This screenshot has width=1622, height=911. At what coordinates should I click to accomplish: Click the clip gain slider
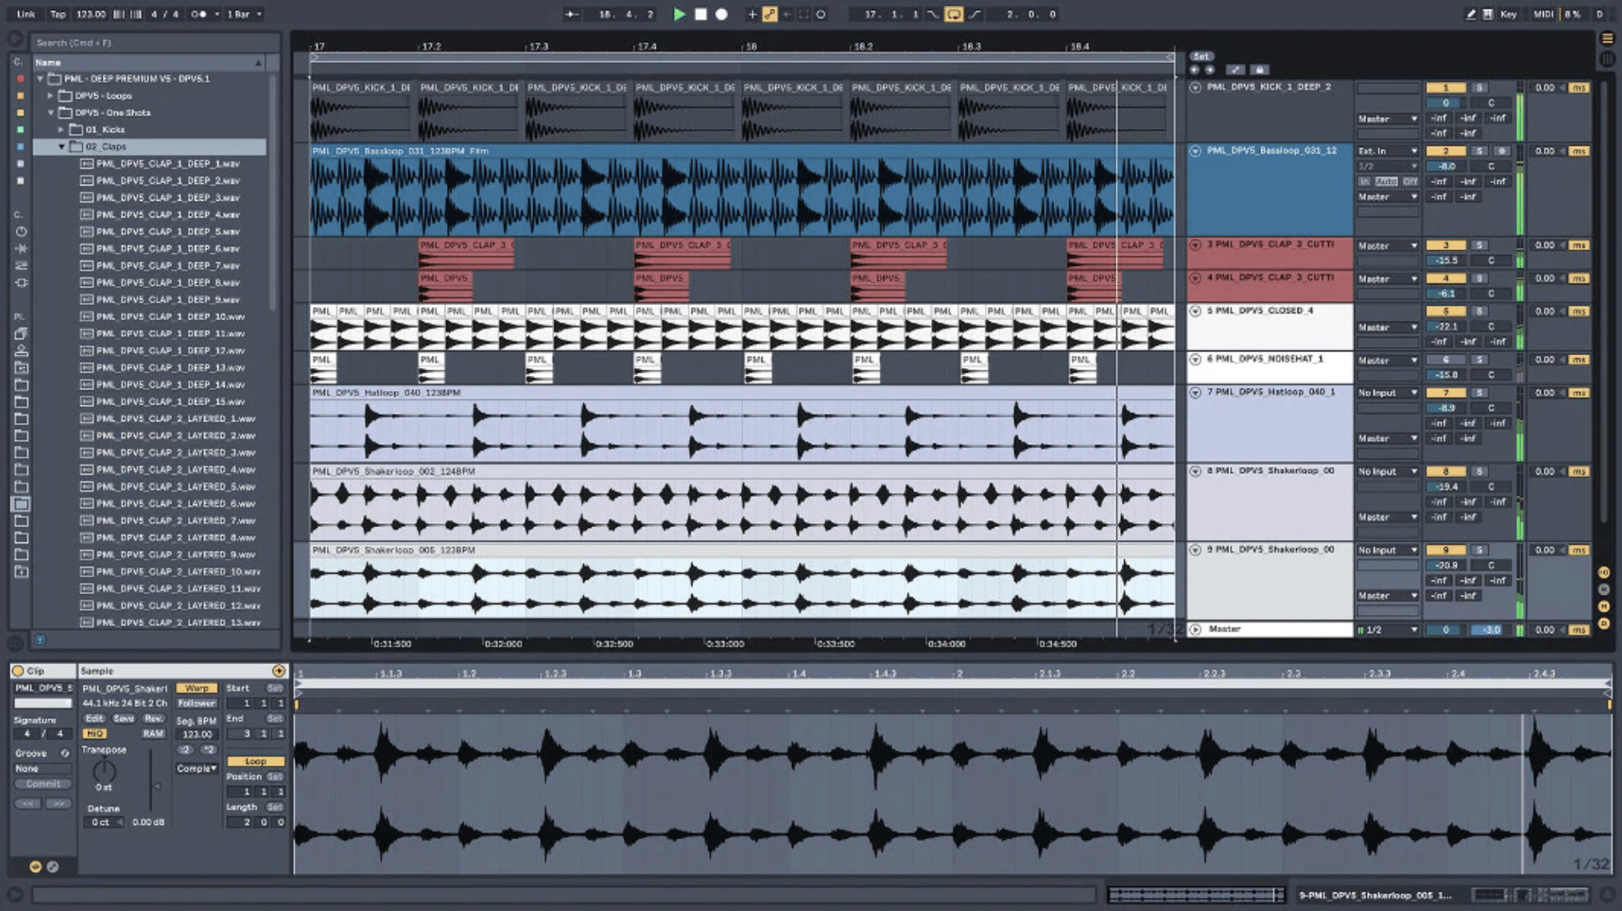coord(151,780)
